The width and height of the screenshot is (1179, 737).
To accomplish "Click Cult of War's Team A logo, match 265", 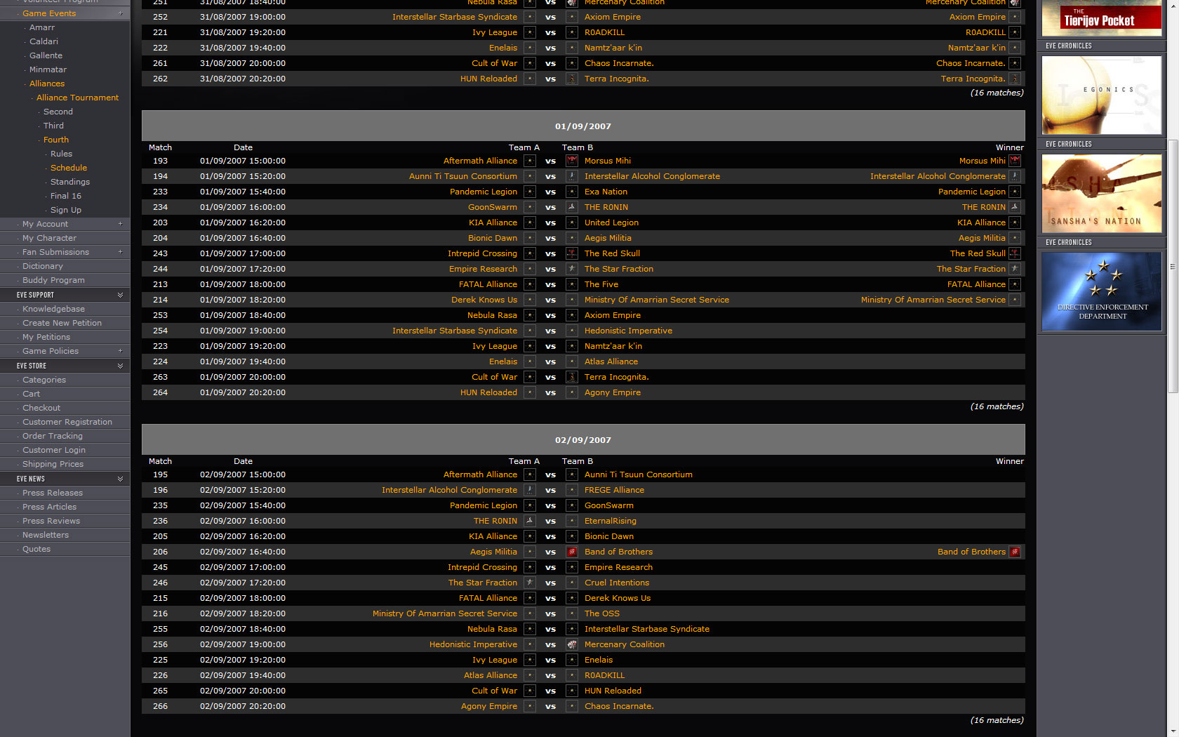I will pos(530,691).
